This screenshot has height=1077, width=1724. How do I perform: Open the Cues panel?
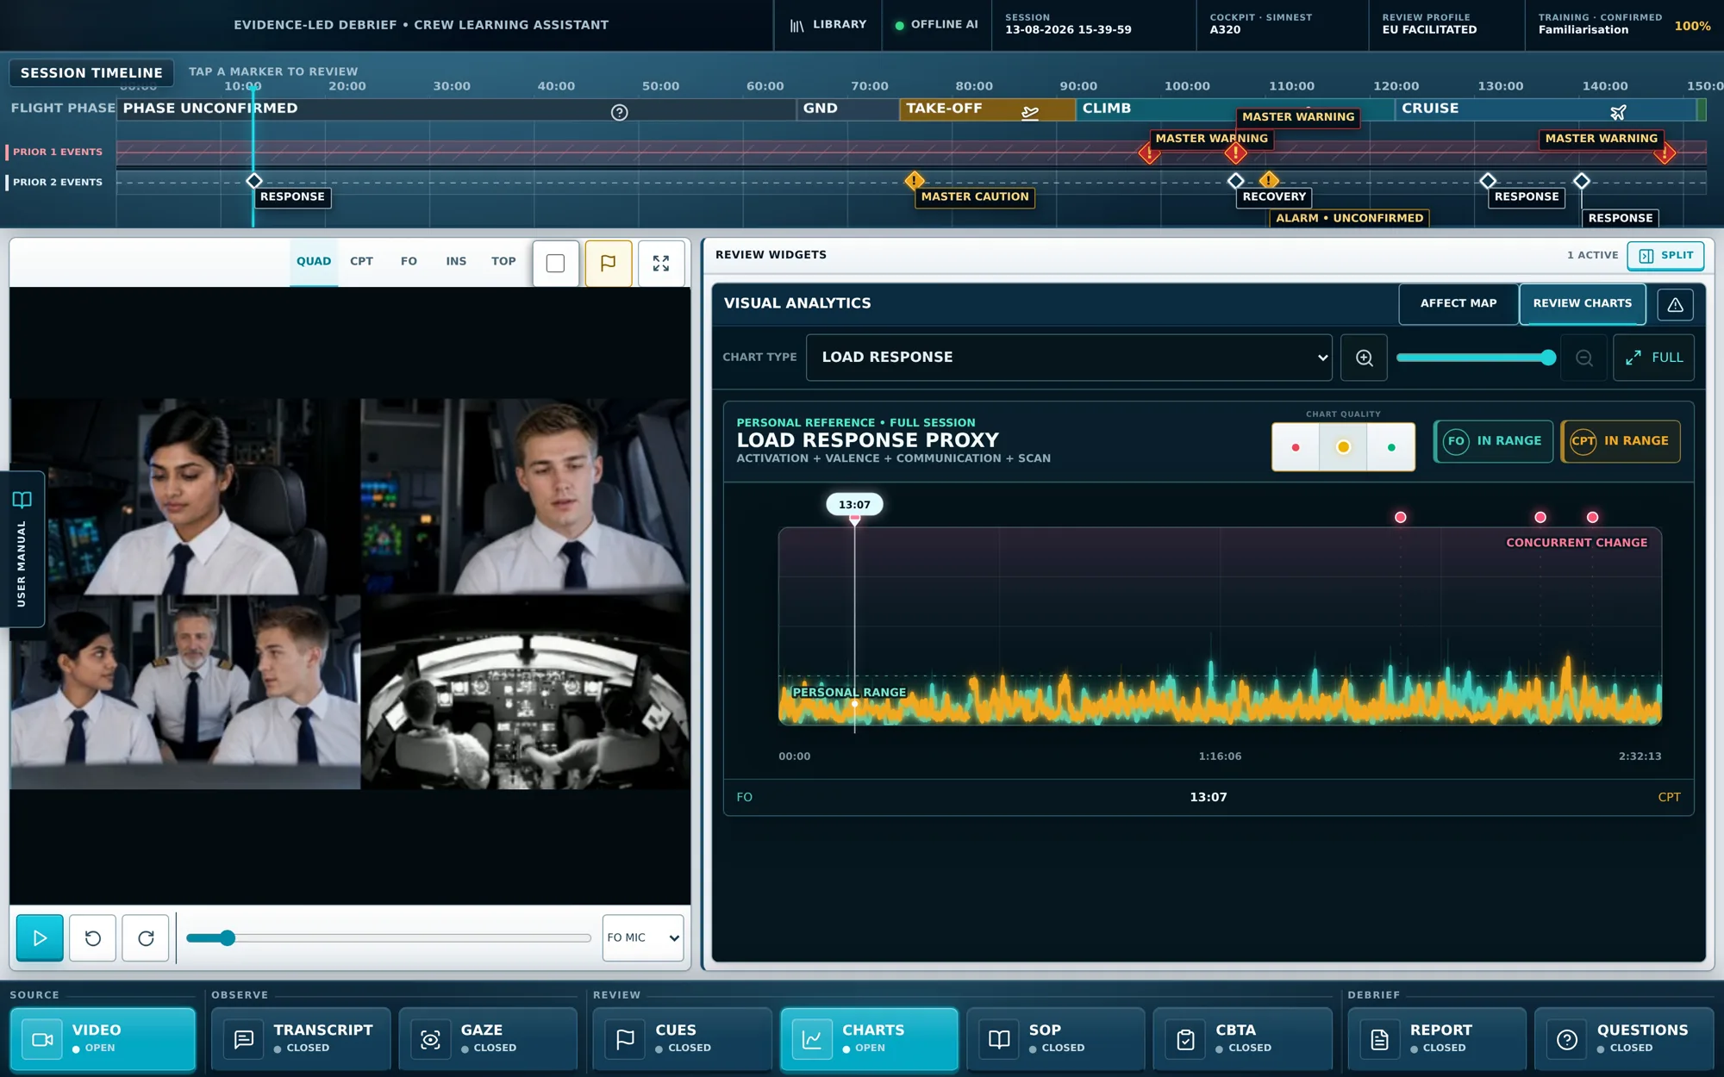683,1039
